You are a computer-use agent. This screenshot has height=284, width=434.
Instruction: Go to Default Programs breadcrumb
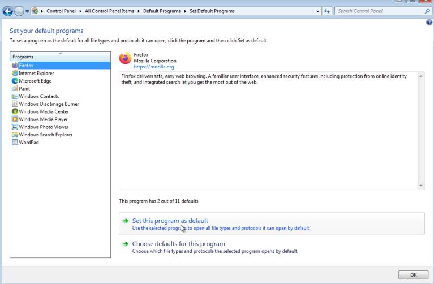pyautogui.click(x=162, y=11)
